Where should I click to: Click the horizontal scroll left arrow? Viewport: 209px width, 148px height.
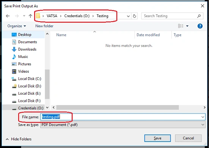[x=53, y=107]
